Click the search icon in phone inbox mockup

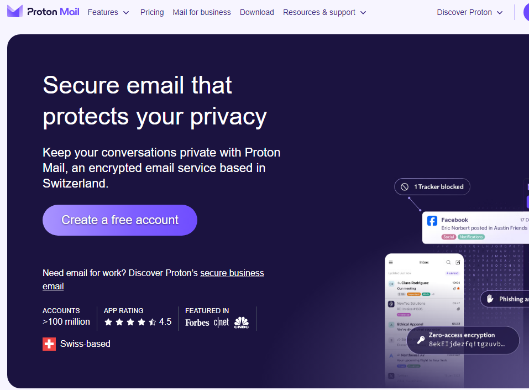pyautogui.click(x=448, y=262)
